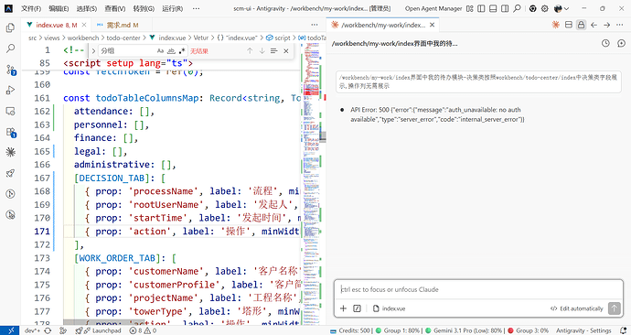
Task: Click the Open Agent Manager button
Action: point(433,8)
